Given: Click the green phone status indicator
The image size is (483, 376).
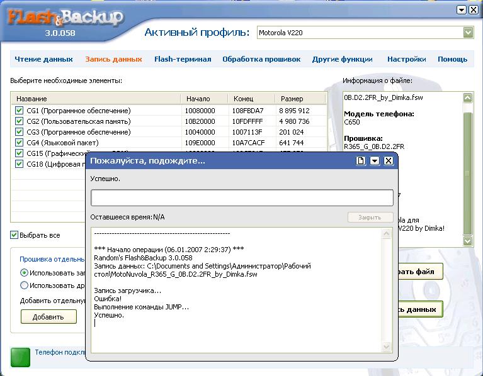Looking at the screenshot, I should (20, 357).
